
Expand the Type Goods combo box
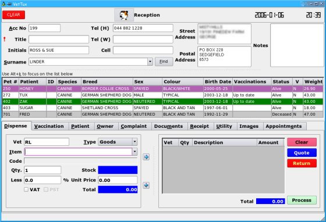coord(118,142)
